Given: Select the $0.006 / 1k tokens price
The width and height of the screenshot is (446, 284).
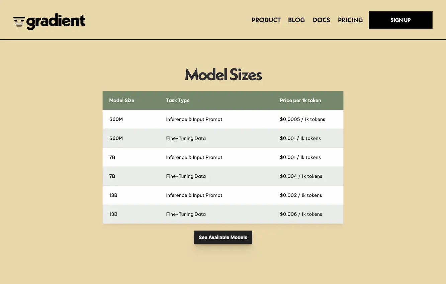Looking at the screenshot, I should pos(301,214).
